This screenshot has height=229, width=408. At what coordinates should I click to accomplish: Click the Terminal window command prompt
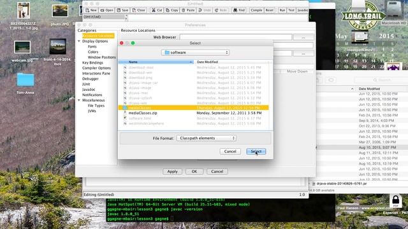(x=138, y=219)
